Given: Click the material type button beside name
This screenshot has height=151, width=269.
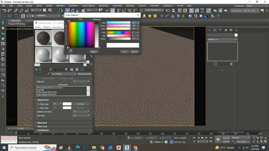Looking at the screenshot, I should point(84,74).
